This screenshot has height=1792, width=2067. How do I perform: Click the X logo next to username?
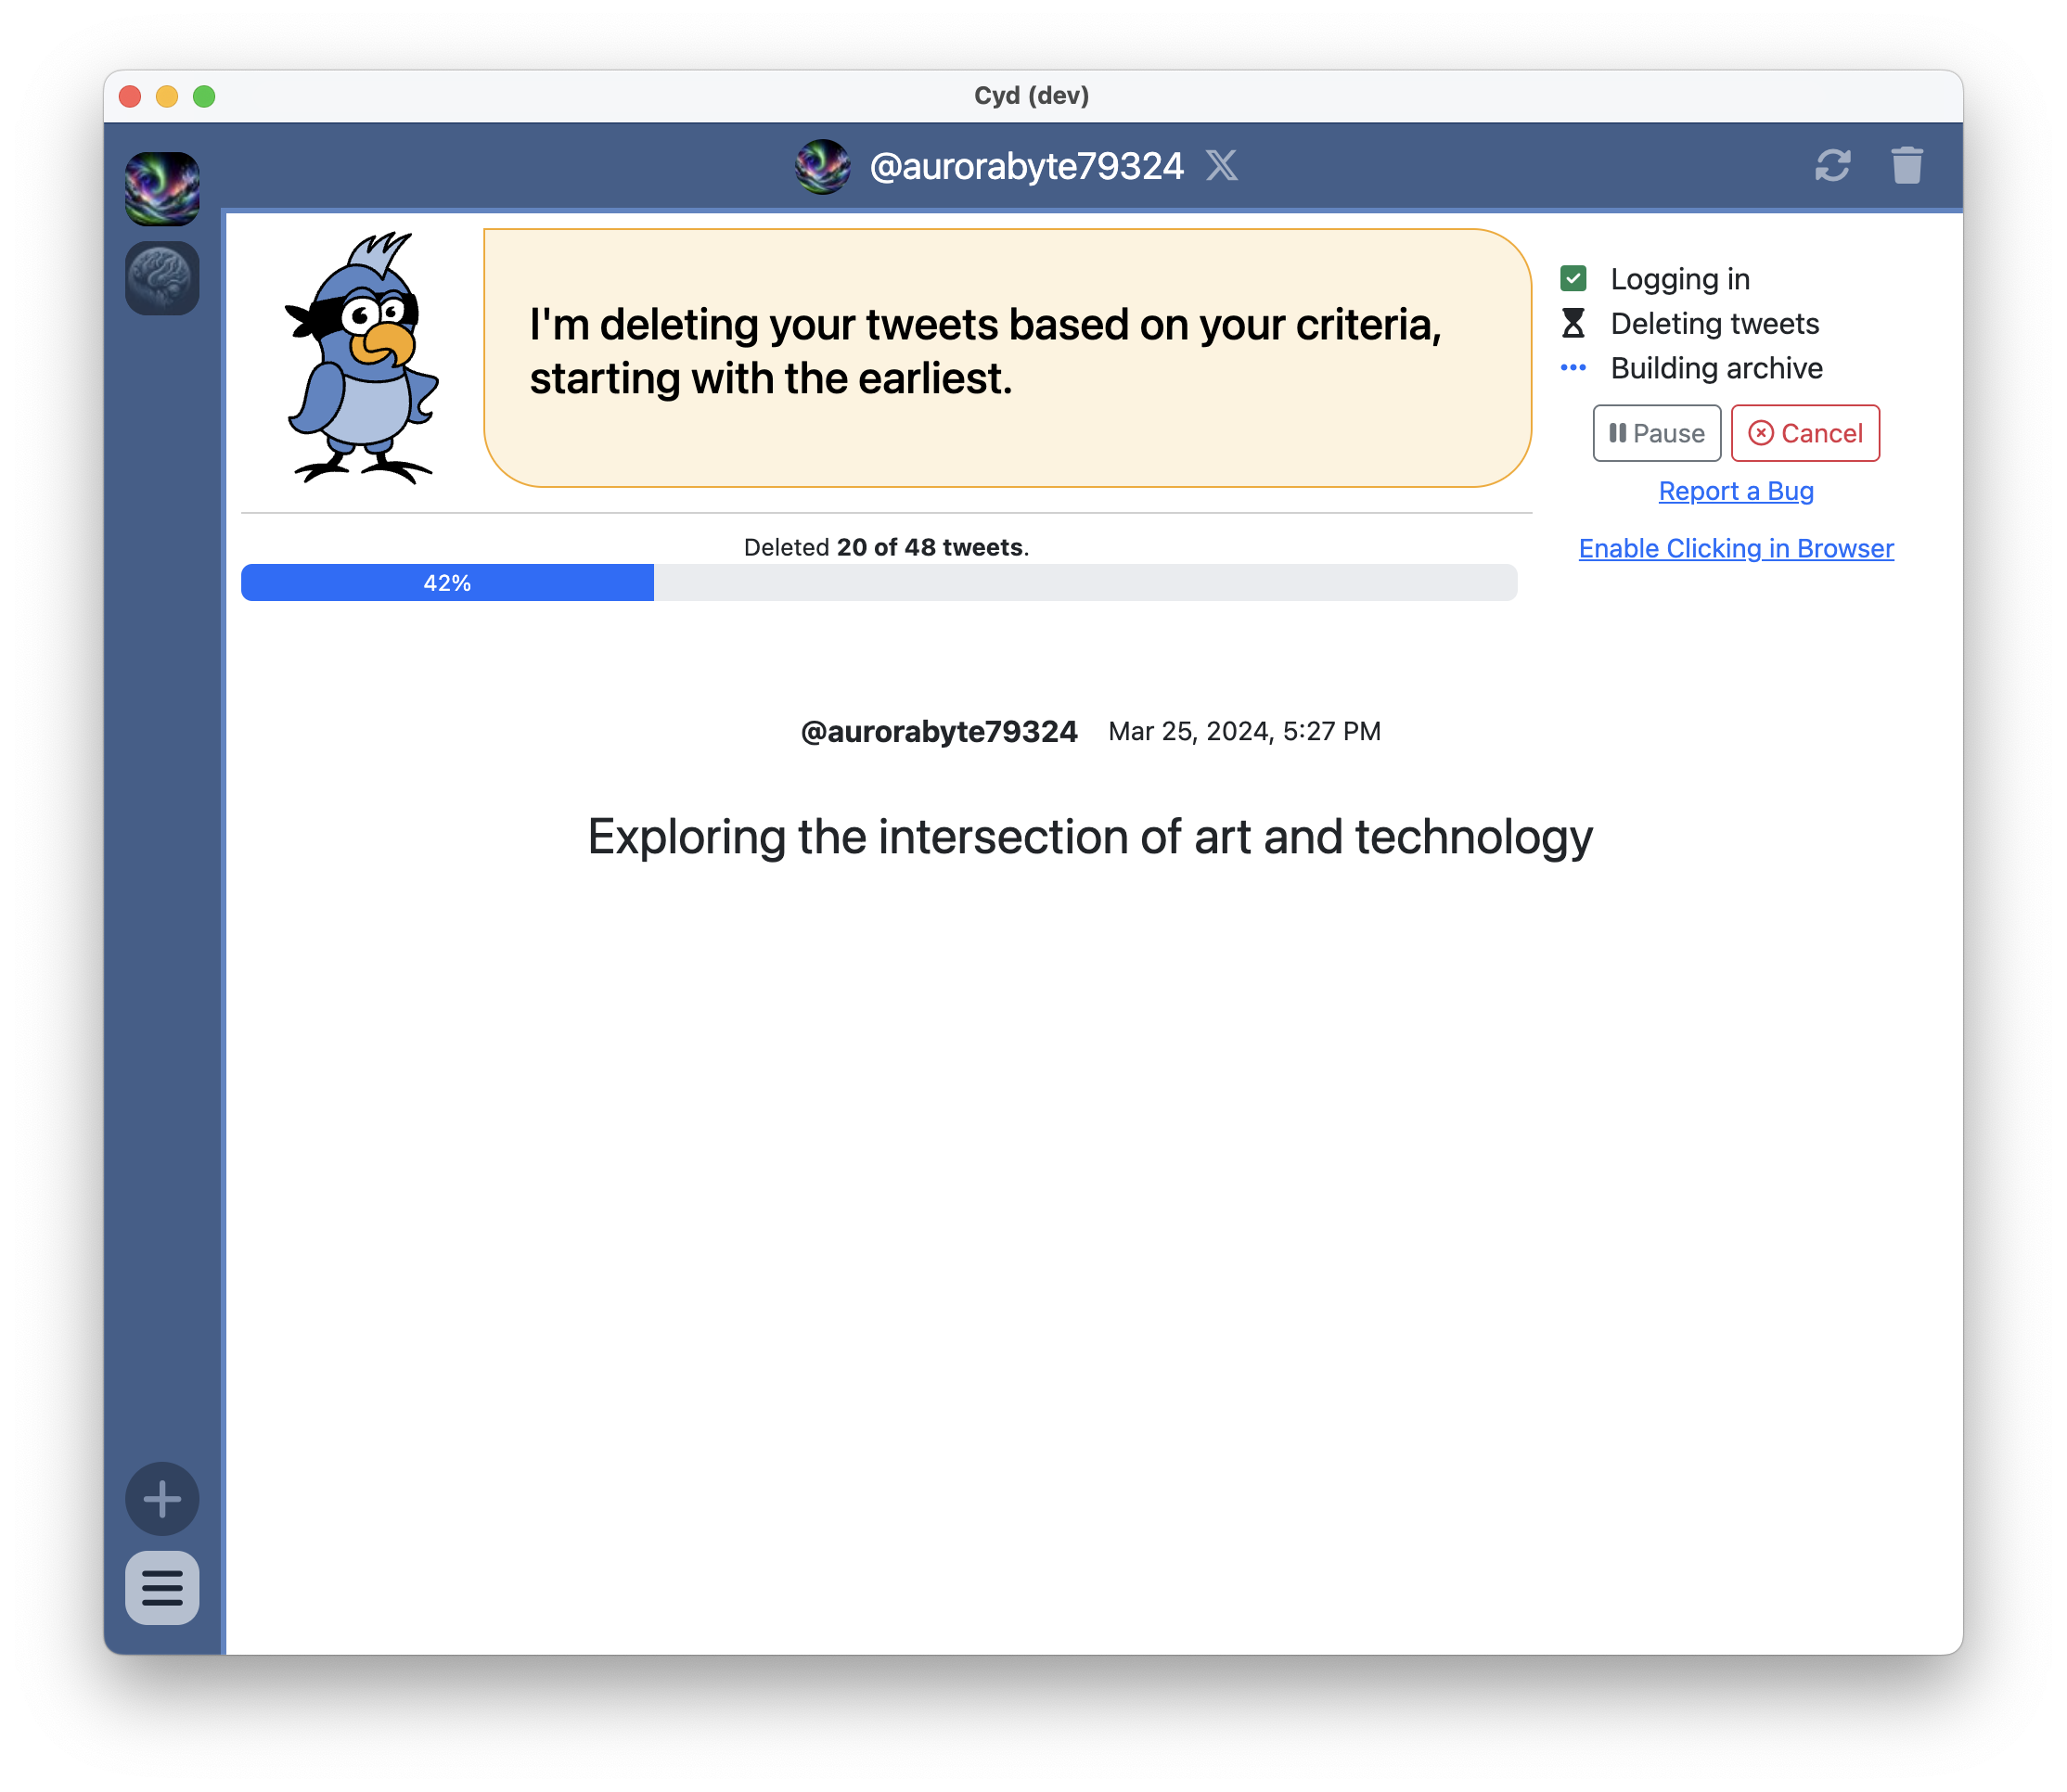pos(1221,165)
